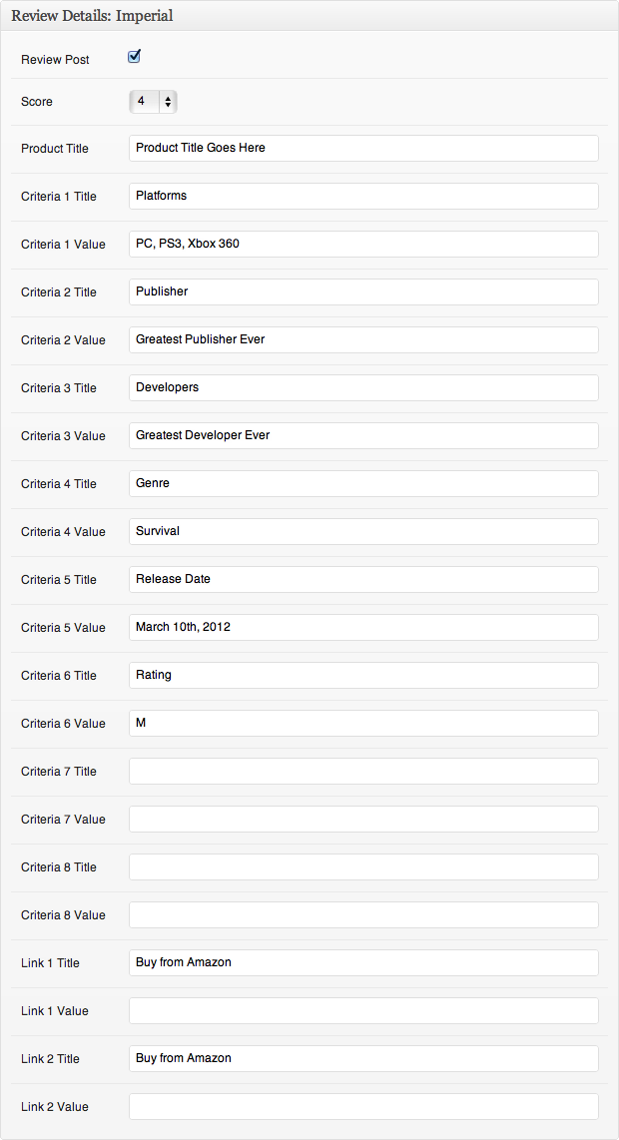The width and height of the screenshot is (619, 1140).
Task: Focus the Criteria 4 Value Survival field
Action: [x=363, y=532]
